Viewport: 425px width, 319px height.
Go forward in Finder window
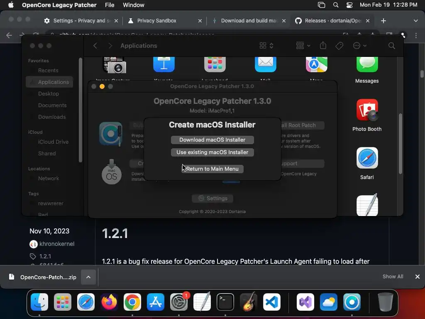(110, 46)
